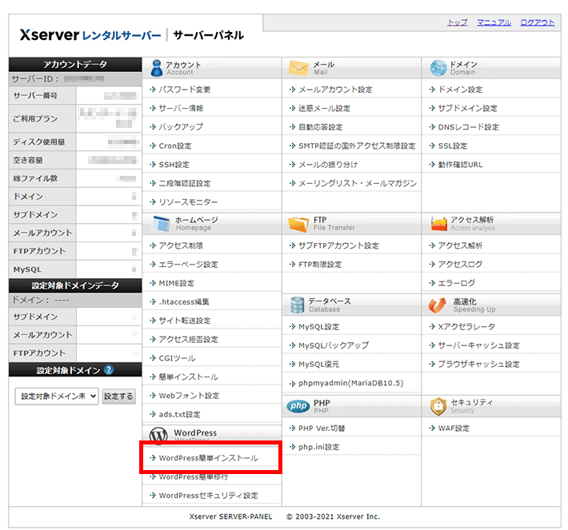Open DNSレコード設定
The height and width of the screenshot is (530, 568).
[468, 127]
